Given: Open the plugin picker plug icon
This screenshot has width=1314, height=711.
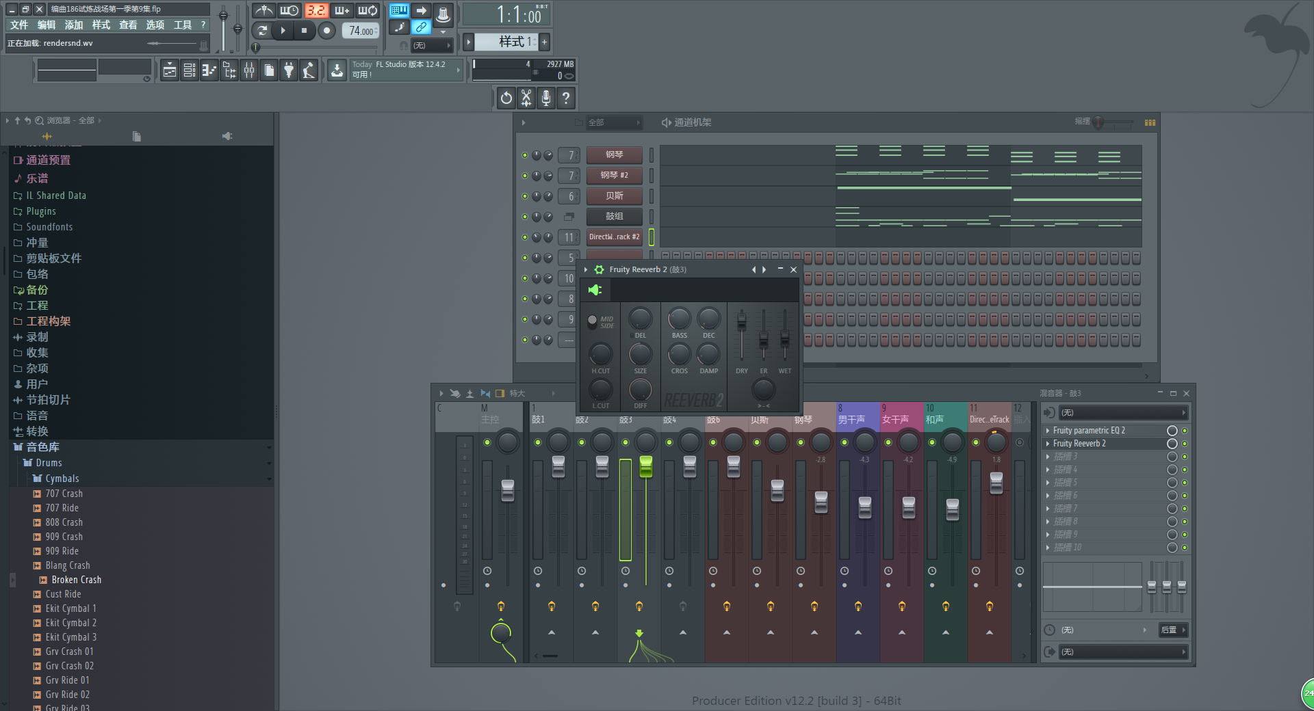Looking at the screenshot, I should click(289, 70).
